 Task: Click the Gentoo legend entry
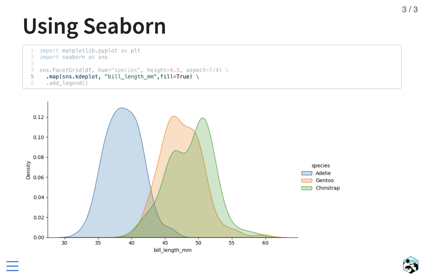[x=325, y=180]
